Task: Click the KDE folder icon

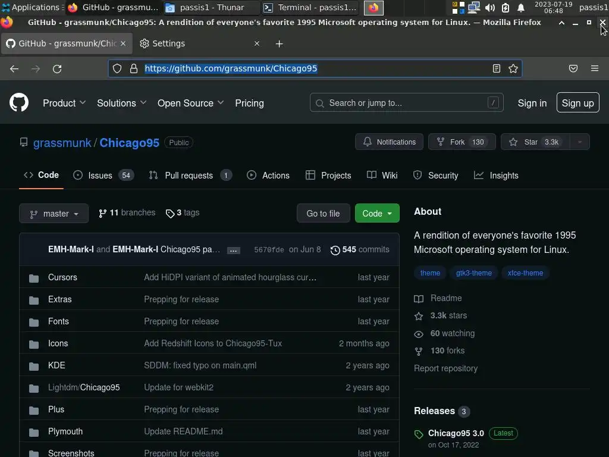Action: [x=34, y=366]
